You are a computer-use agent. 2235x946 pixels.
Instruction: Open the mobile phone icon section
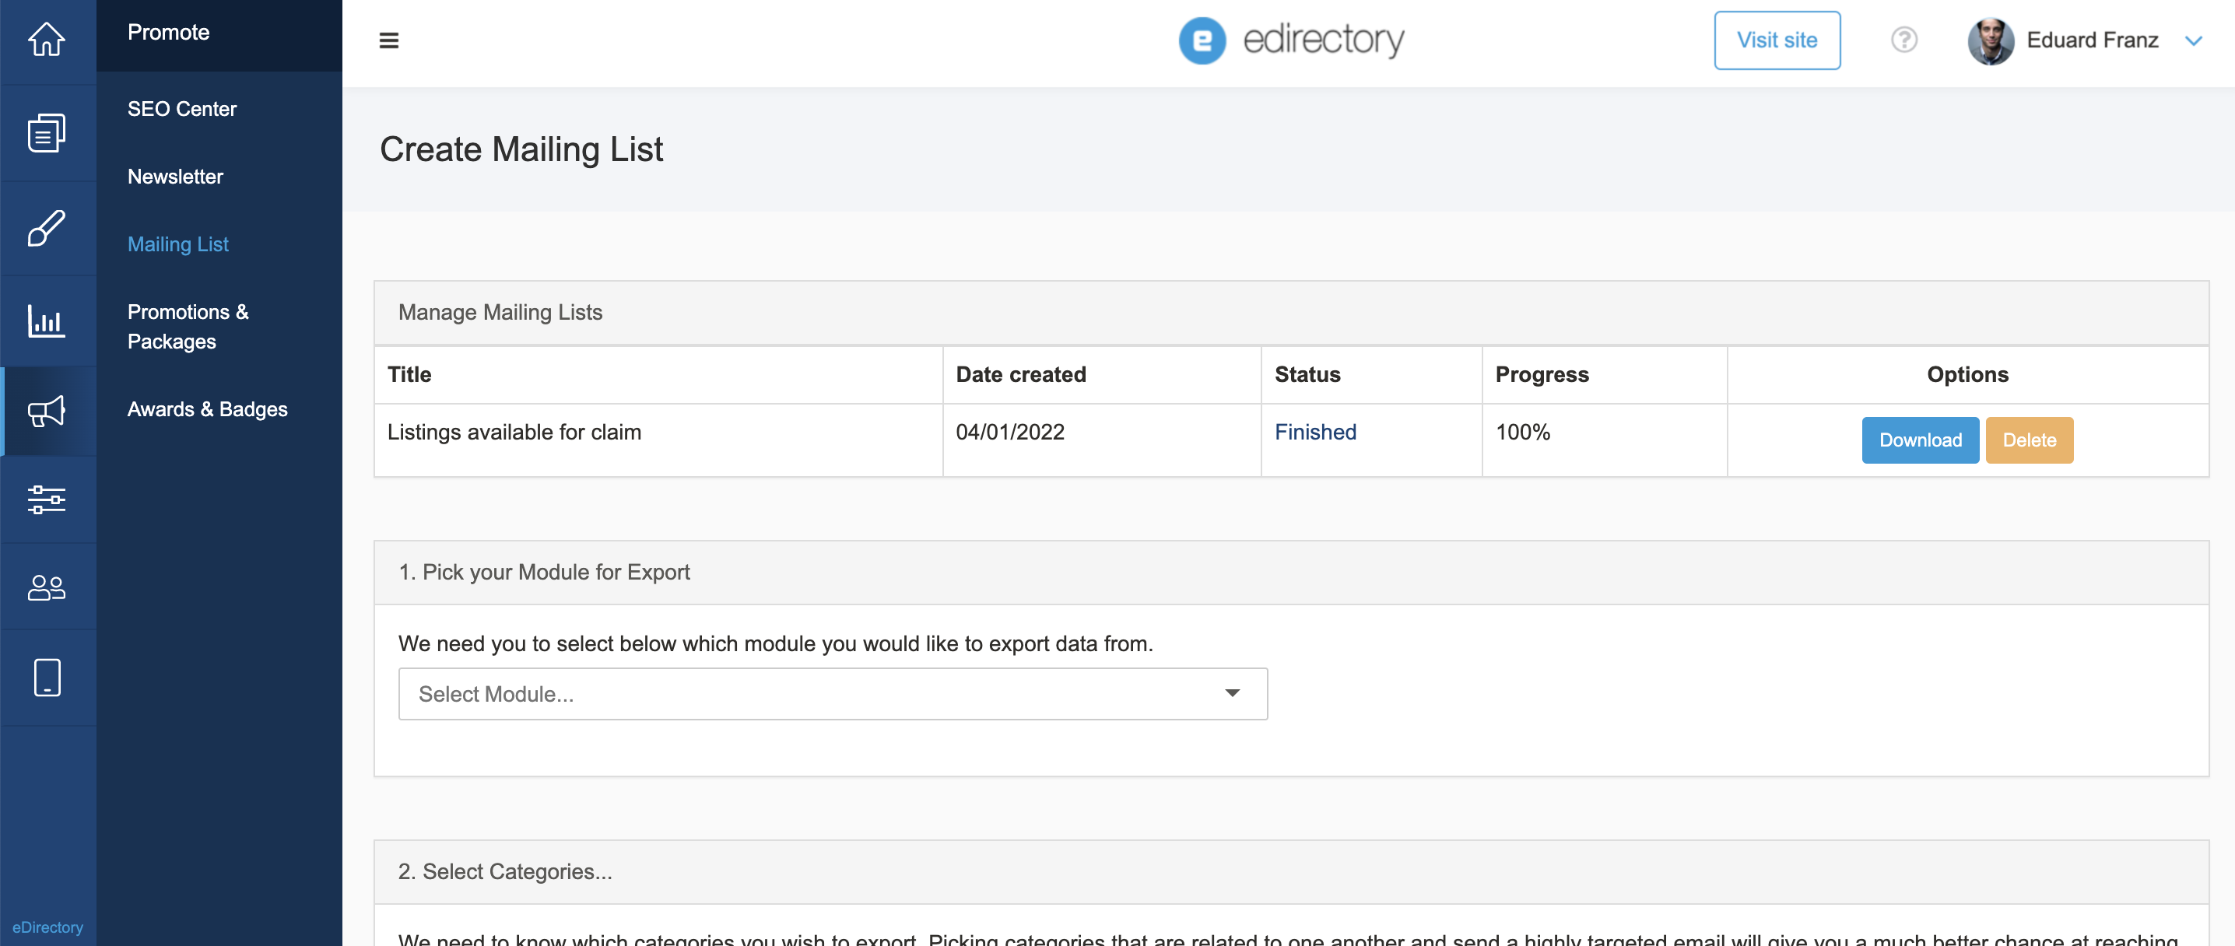pyautogui.click(x=47, y=677)
